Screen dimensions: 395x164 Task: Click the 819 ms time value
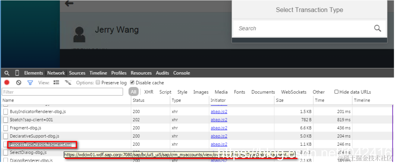(344, 120)
